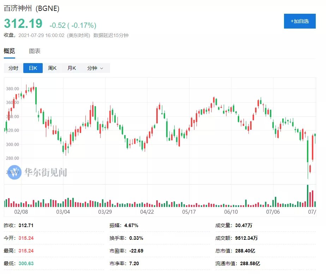
Task: Expand the 分钟 dropdown
Action: pyautogui.click(x=95, y=68)
